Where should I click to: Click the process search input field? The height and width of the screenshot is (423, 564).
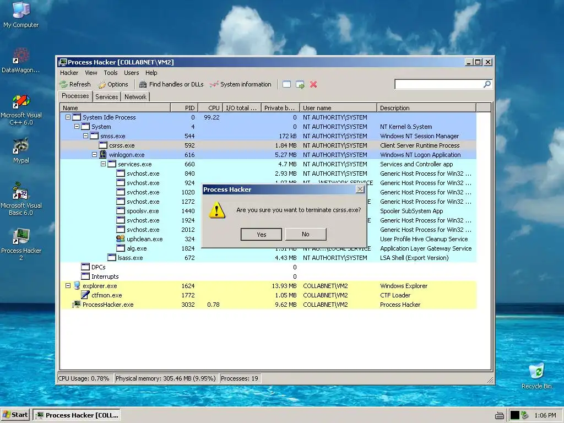(x=439, y=84)
